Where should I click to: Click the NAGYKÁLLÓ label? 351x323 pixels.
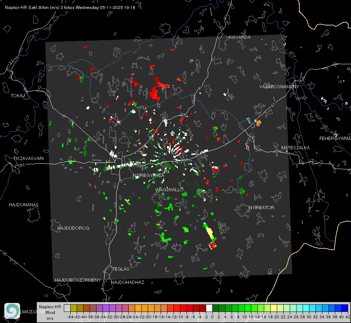click(170, 189)
